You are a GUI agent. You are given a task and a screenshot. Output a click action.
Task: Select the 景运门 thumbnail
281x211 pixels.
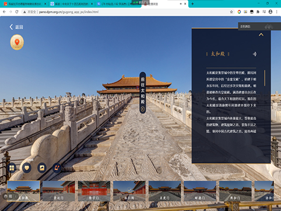click(x=59, y=191)
